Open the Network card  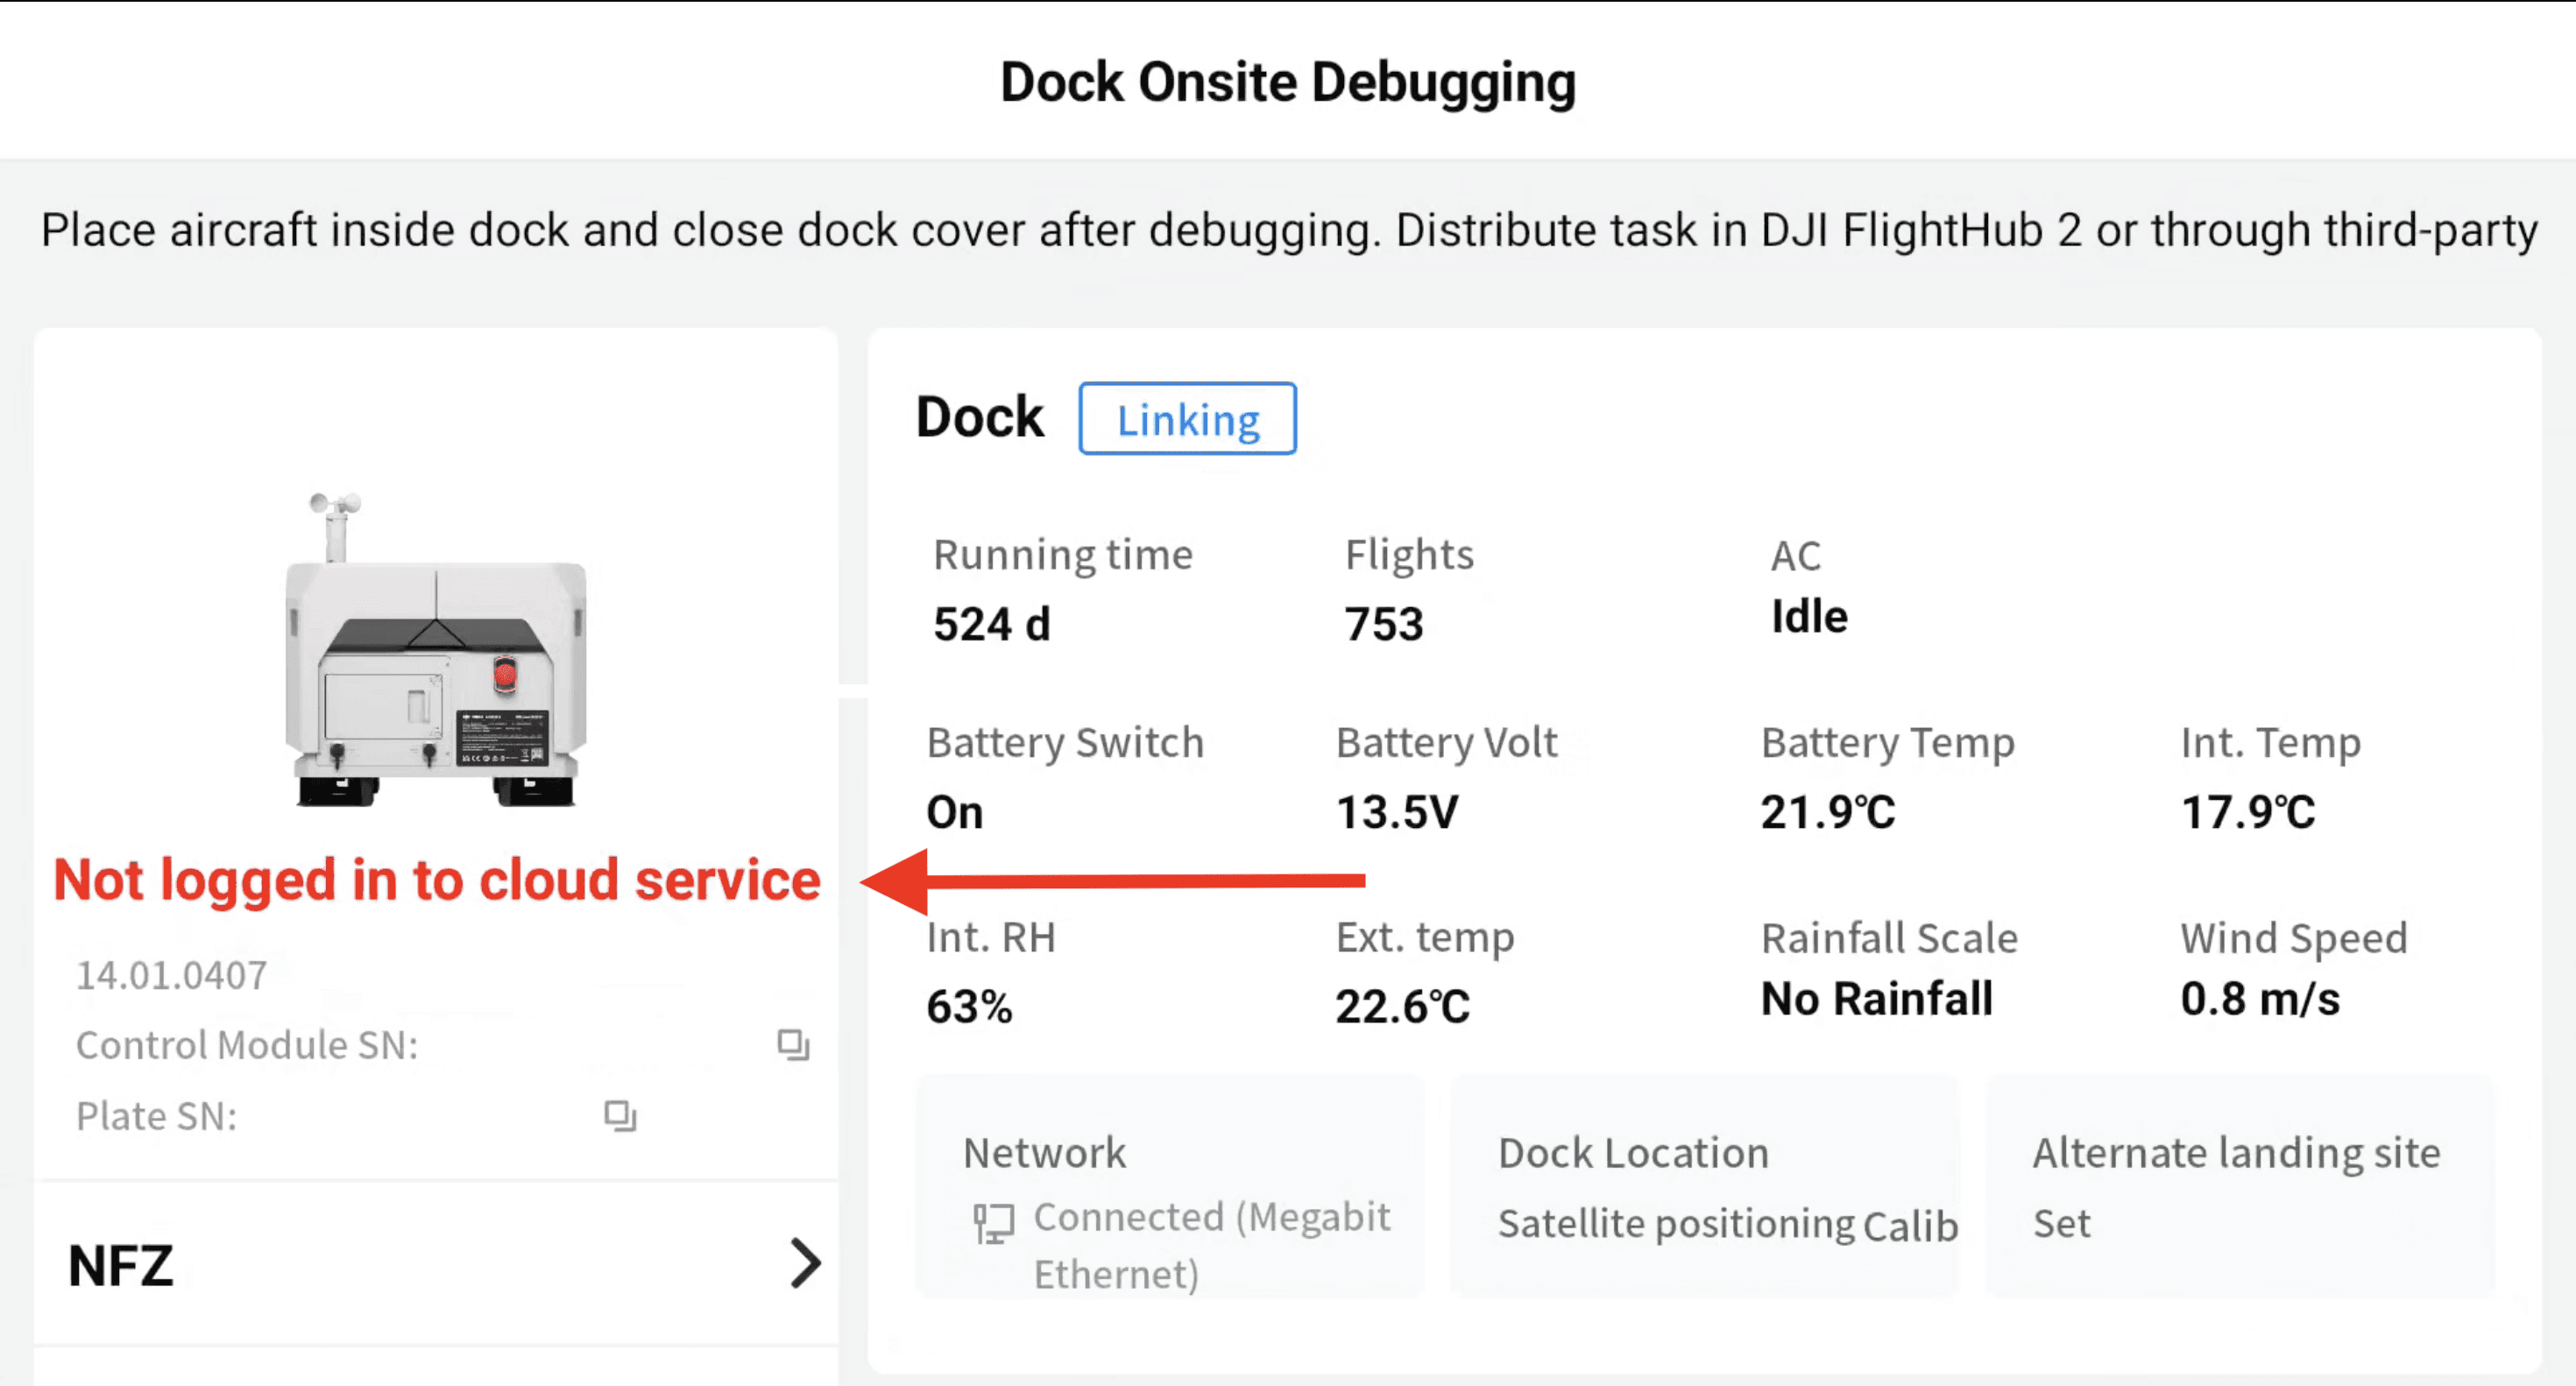click(x=1169, y=1187)
